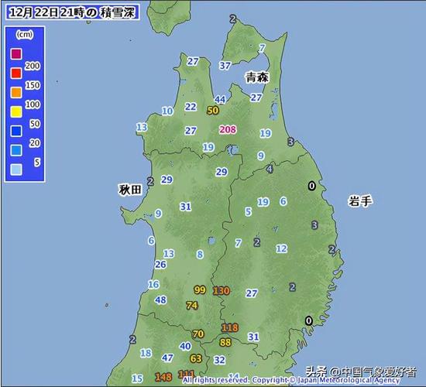Screen dimensions: 426x387
Task: Select the orange '118' snow depth reading
Action: (x=230, y=328)
